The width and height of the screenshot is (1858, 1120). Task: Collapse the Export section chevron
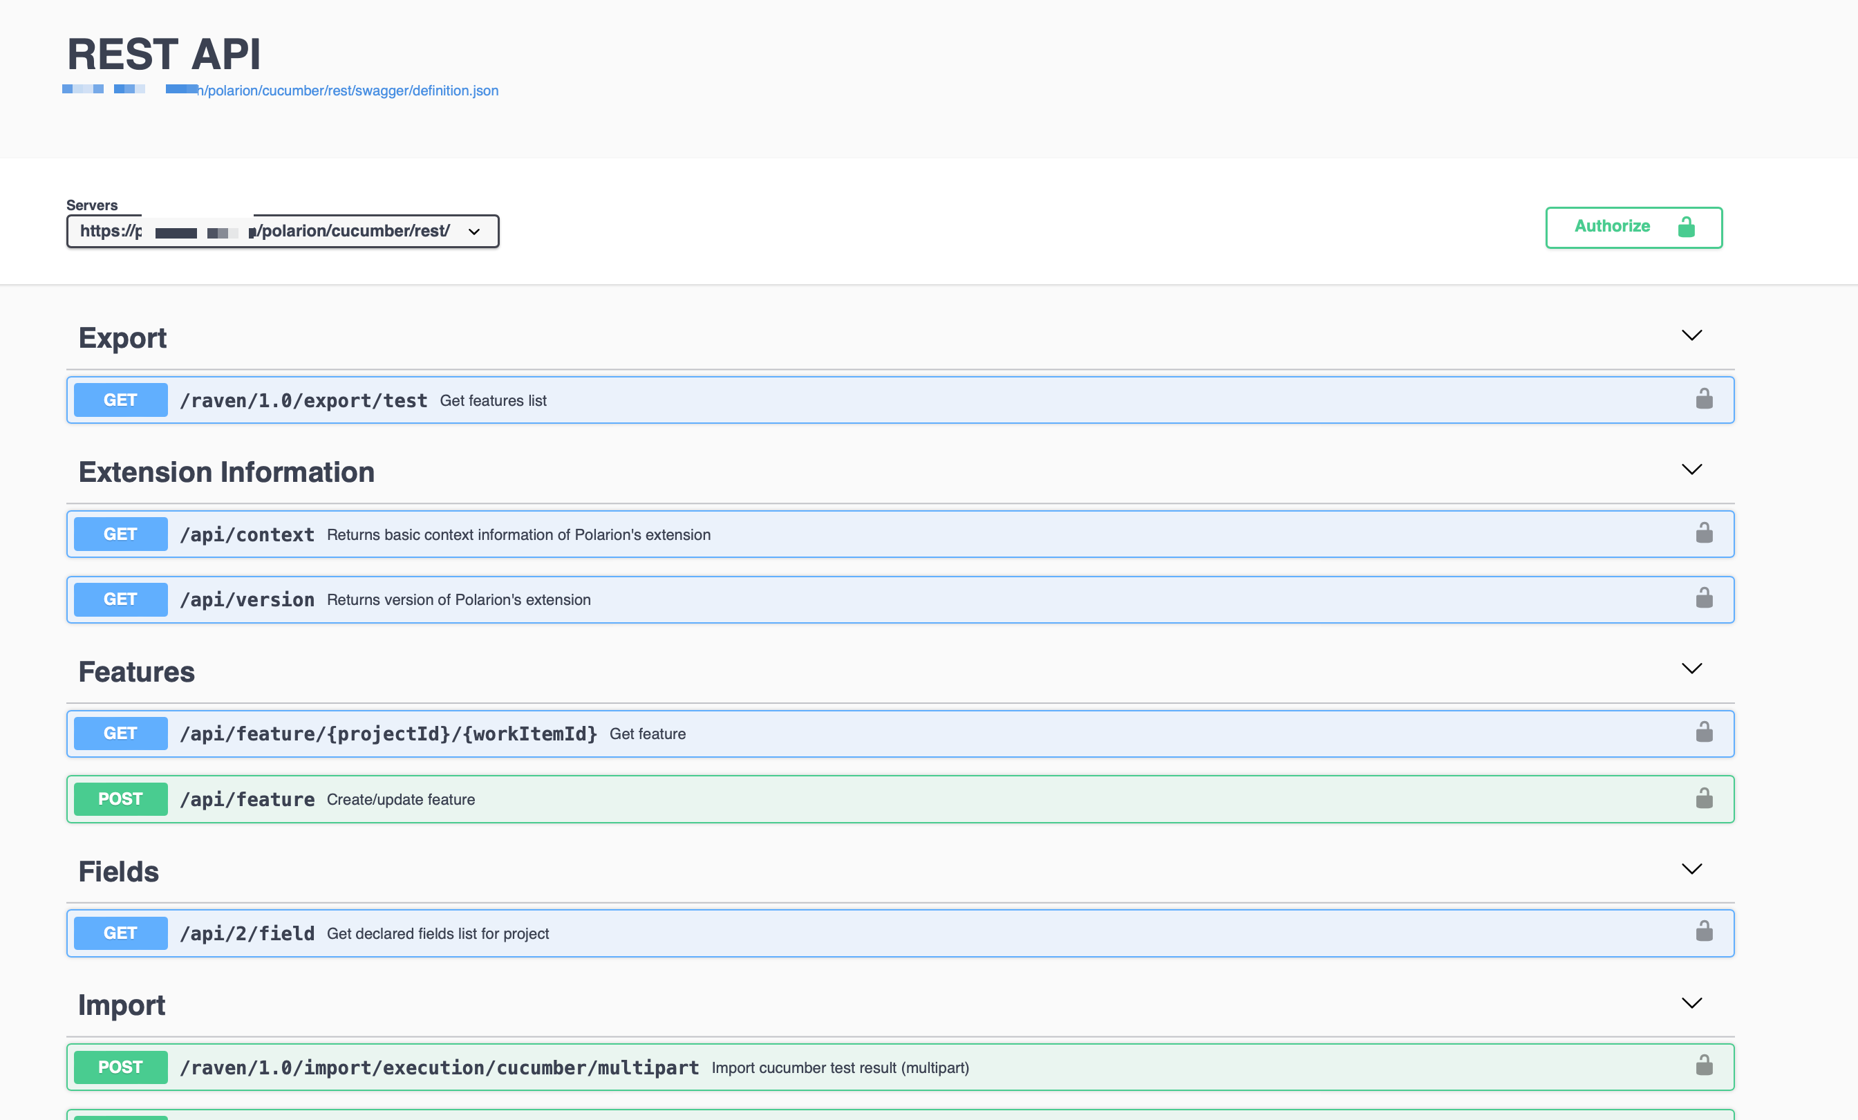click(x=1691, y=335)
